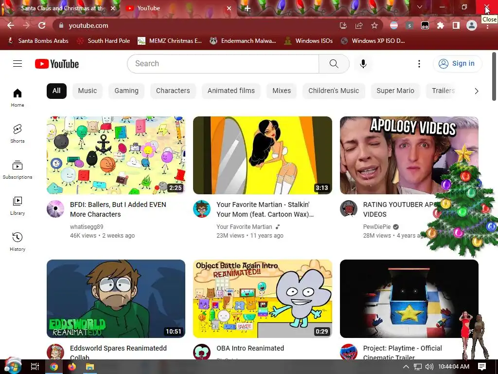Click the YouTube logo
Viewport: 498px width, 374px height.
[x=57, y=64]
